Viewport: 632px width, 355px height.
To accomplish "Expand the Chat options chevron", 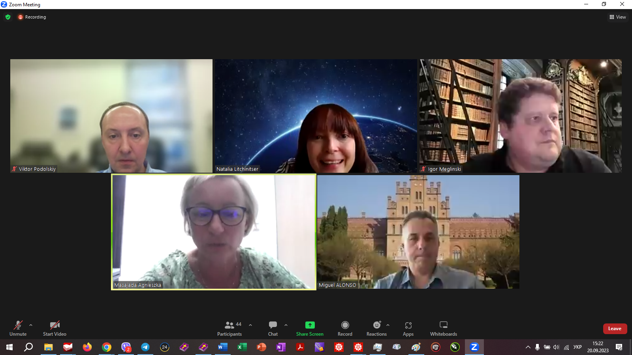I will pos(286,325).
